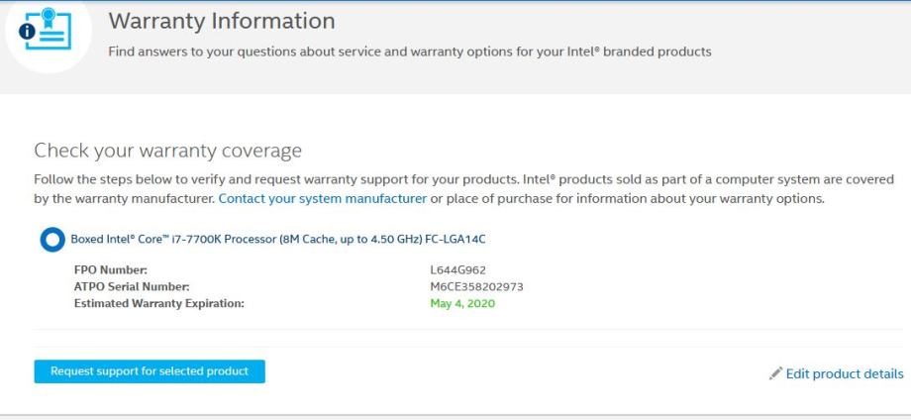Viewport: 911px width, 420px height.
Task: Click the FPO Number label
Action: tap(110, 269)
